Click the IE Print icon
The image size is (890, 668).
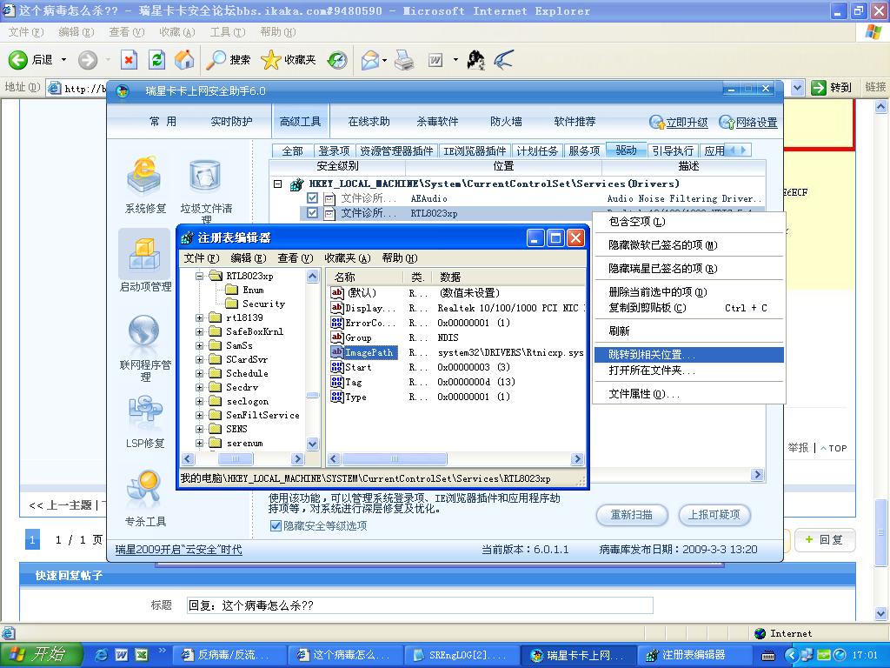click(404, 60)
